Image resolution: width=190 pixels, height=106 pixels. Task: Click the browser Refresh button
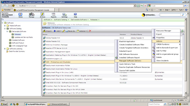pyautogui.click(x=141, y=6)
